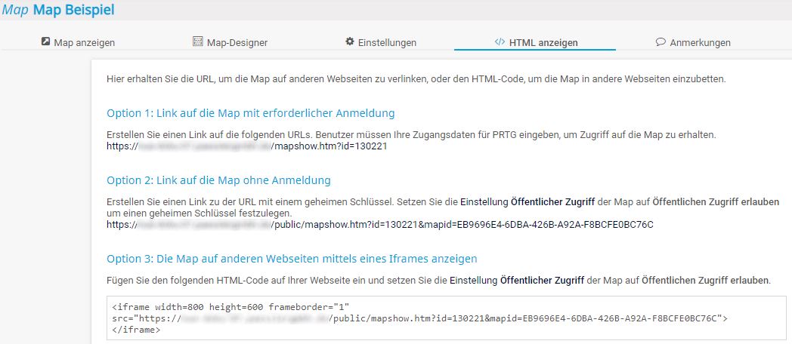Click the Map anzeigen tab icon

coord(45,42)
